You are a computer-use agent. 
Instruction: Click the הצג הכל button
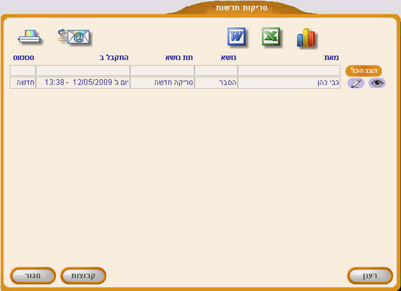[364, 71]
